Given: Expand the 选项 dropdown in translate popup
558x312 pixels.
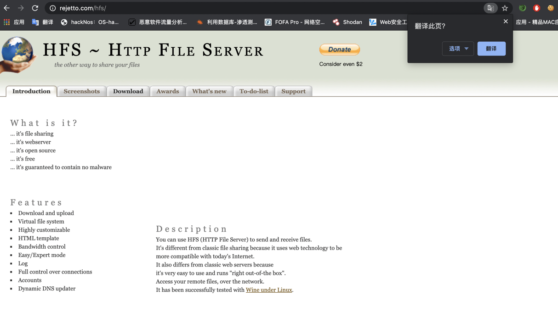Looking at the screenshot, I should click(458, 49).
